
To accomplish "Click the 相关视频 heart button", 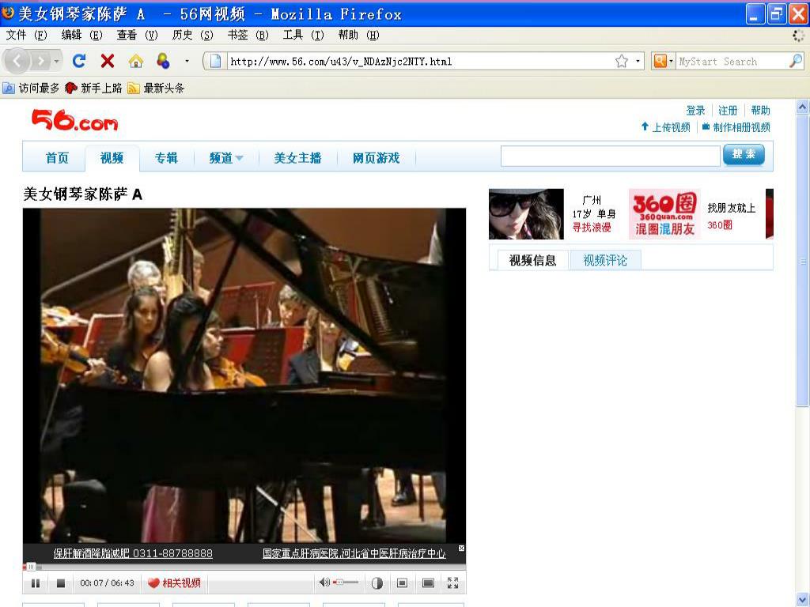I will [174, 583].
